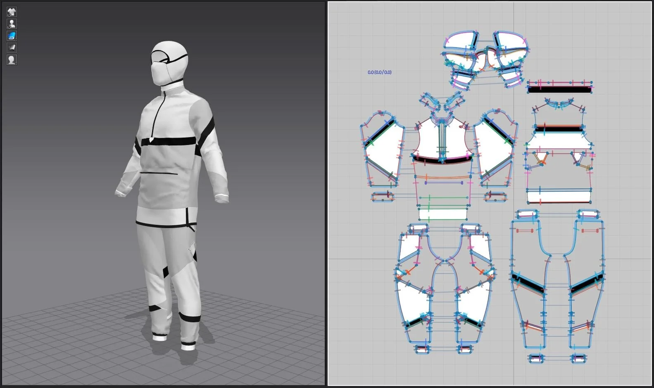Toggle the show garment T-shirt icon

click(x=12, y=12)
